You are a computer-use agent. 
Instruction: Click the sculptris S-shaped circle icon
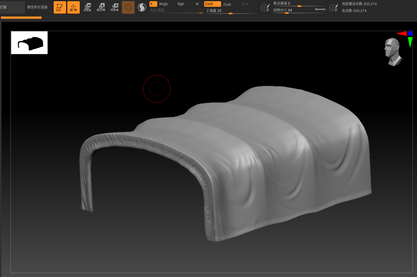pyautogui.click(x=142, y=7)
